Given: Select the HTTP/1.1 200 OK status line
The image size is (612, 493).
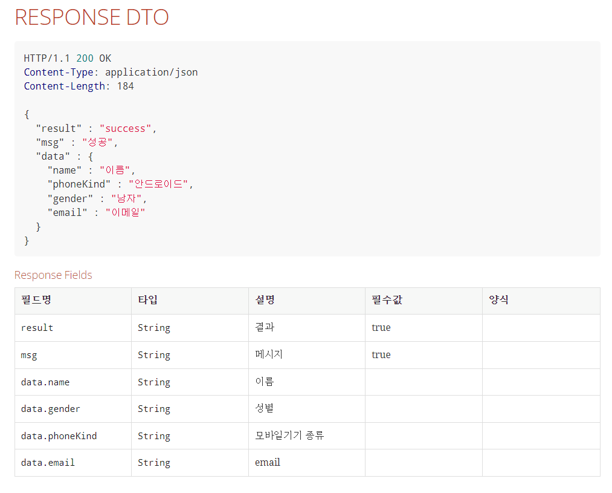Looking at the screenshot, I should pyautogui.click(x=68, y=58).
